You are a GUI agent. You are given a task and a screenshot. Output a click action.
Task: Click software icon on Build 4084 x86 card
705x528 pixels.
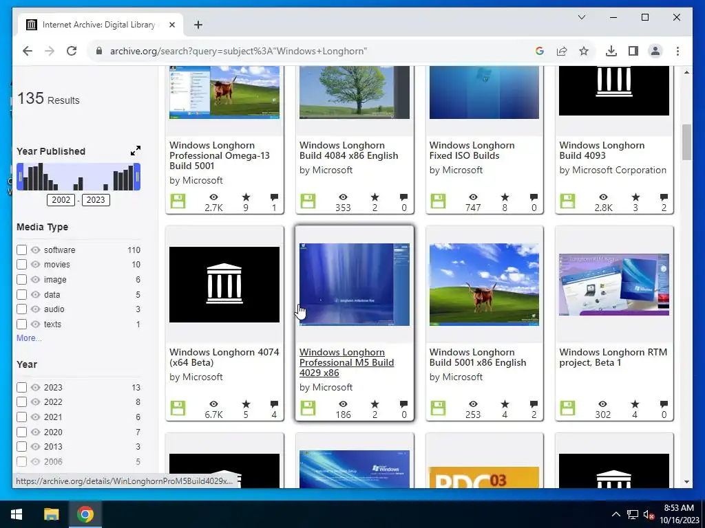click(308, 201)
